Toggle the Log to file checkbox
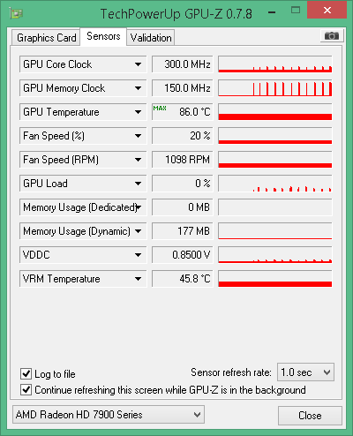Screen dimensions: 353x436 [26, 374]
